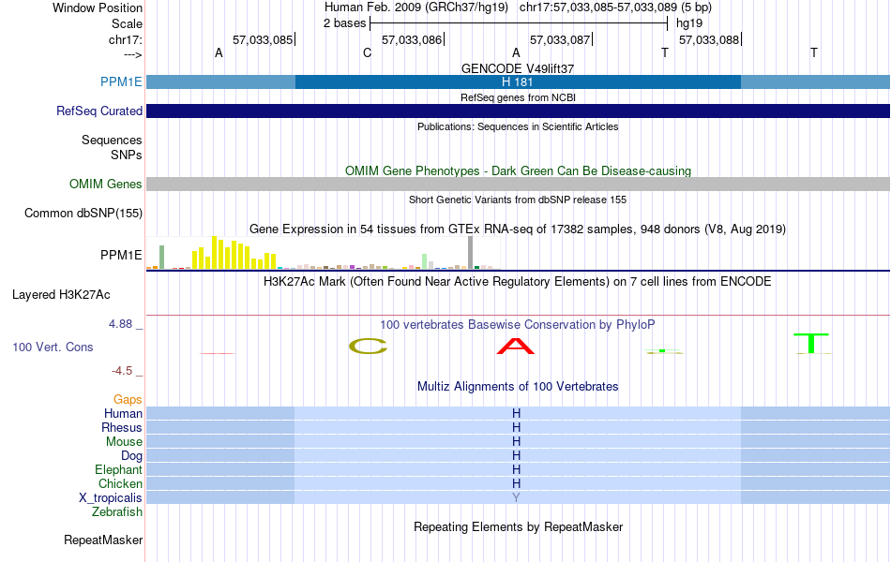The height and width of the screenshot is (562, 891).
Task: Click the GENCODE V49lift37 track title
Action: [x=518, y=68]
